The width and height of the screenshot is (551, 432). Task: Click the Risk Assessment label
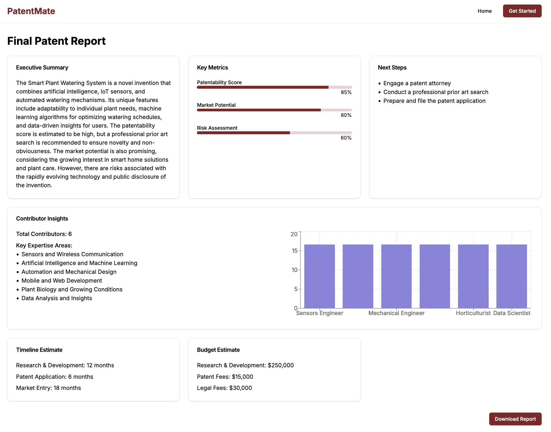pyautogui.click(x=217, y=128)
